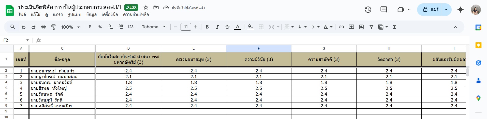Open the fill color bucket
The height and width of the screenshot is (119, 487).
(x=250, y=27)
